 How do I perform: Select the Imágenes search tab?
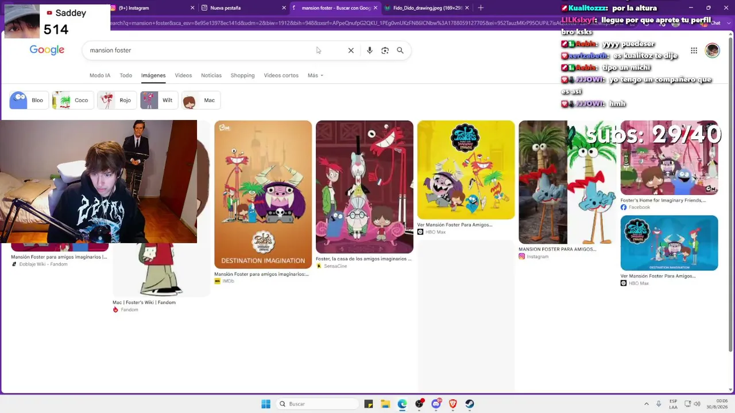pyautogui.click(x=153, y=76)
